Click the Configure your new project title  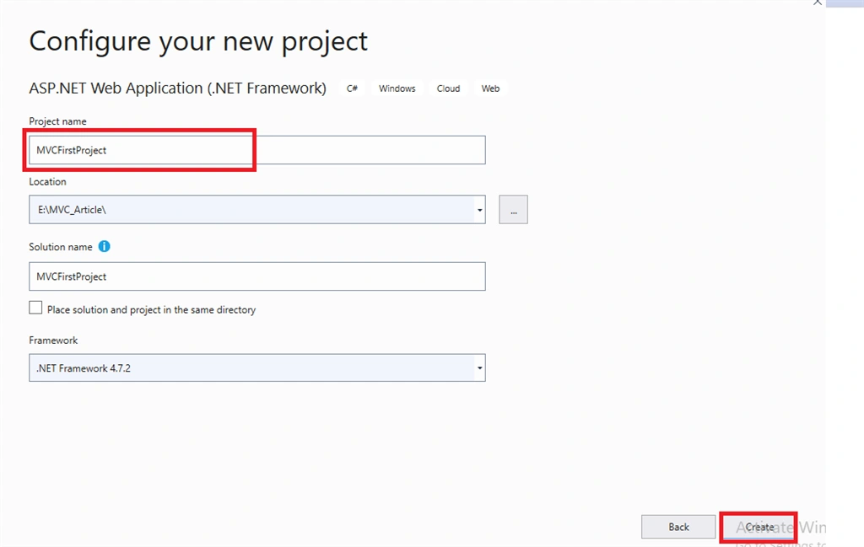(x=198, y=41)
